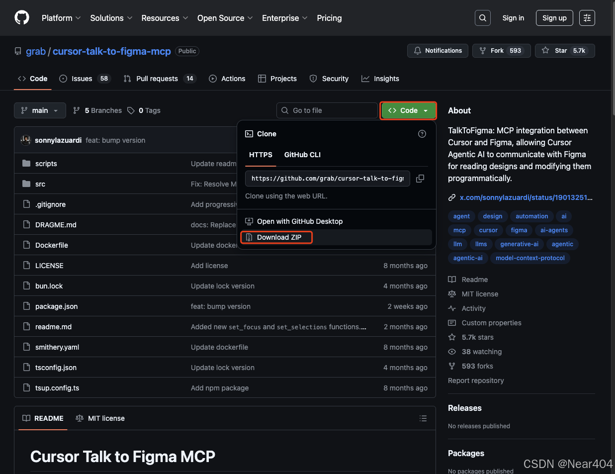Click Download ZIP
The width and height of the screenshot is (615, 474).
pos(276,237)
